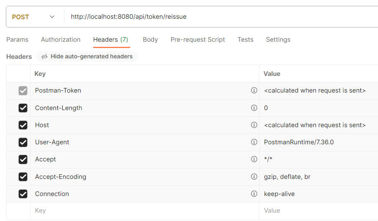Disable the User-Agent header checkbox
Viewport: 378px width, 221px height.
click(x=23, y=142)
